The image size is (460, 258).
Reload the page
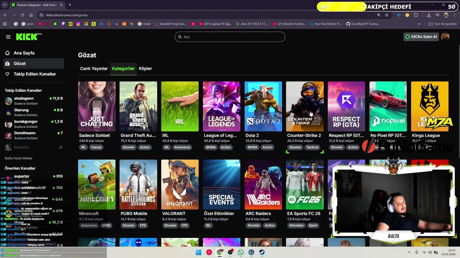point(22,15)
